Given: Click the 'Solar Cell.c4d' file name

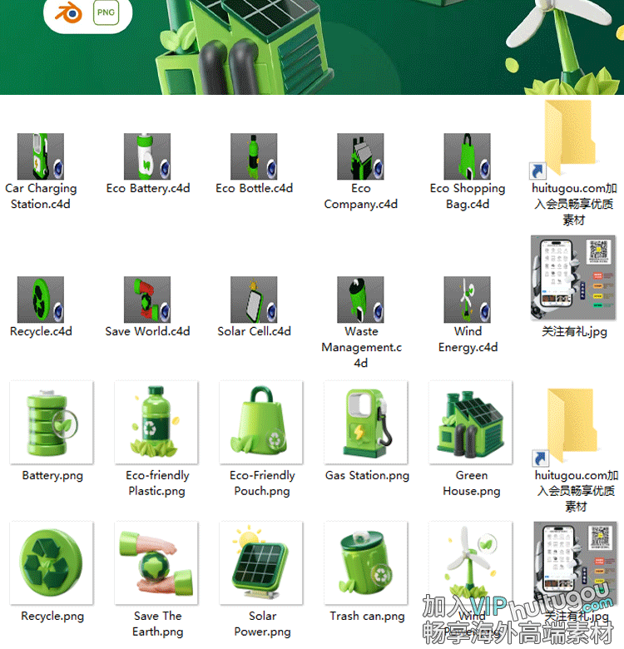Looking at the screenshot, I should point(254,331).
